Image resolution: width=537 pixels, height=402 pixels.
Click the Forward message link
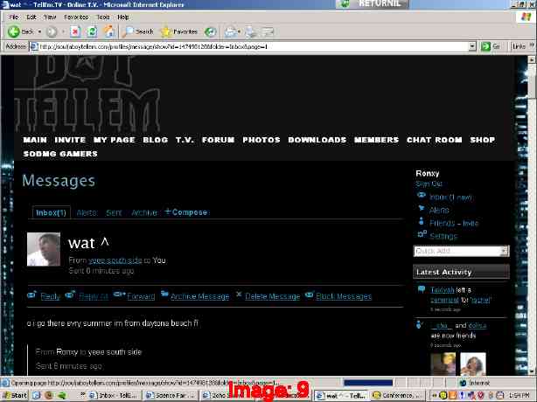(x=141, y=296)
